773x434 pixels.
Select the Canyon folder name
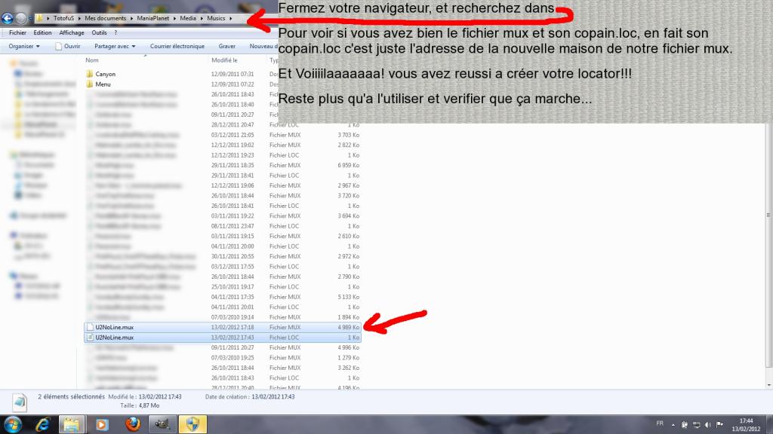coord(105,74)
